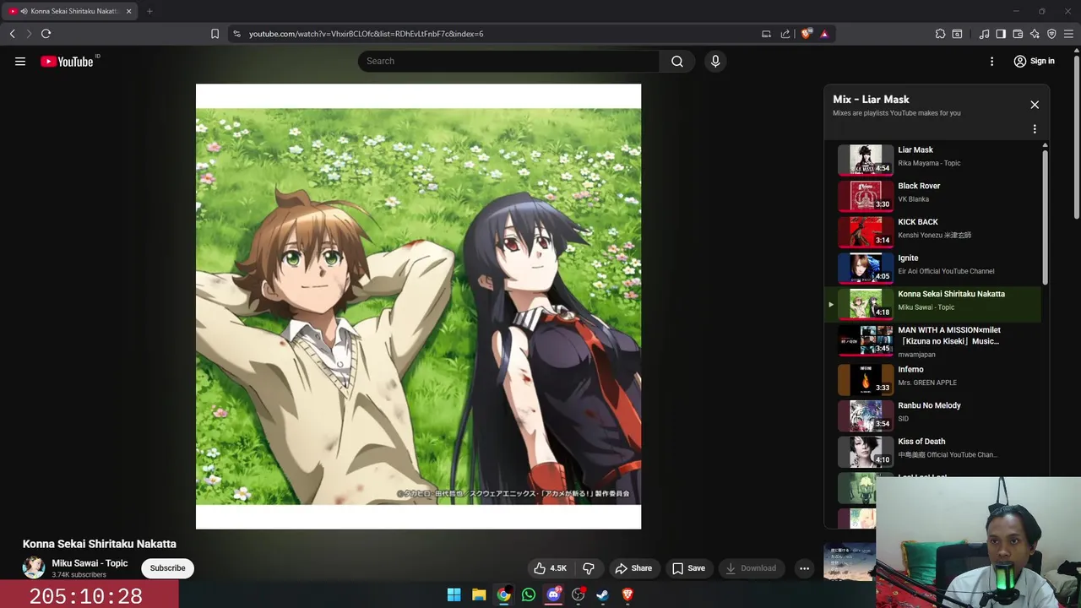1081x608 pixels.
Task: Bookmark this page icon in address bar
Action: [x=215, y=34]
